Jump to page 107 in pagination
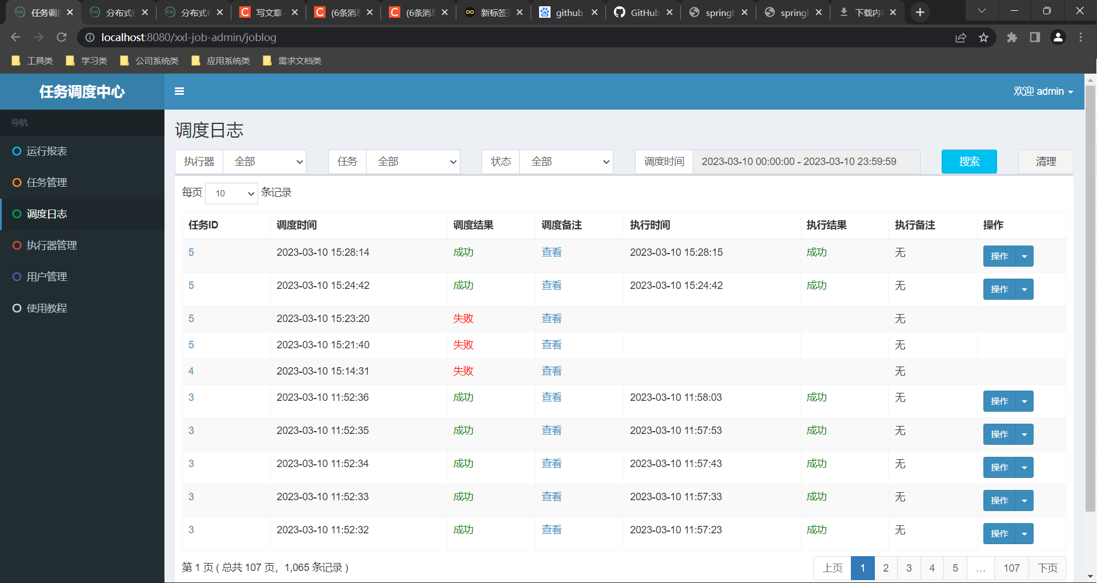The width and height of the screenshot is (1097, 583). click(x=1011, y=568)
